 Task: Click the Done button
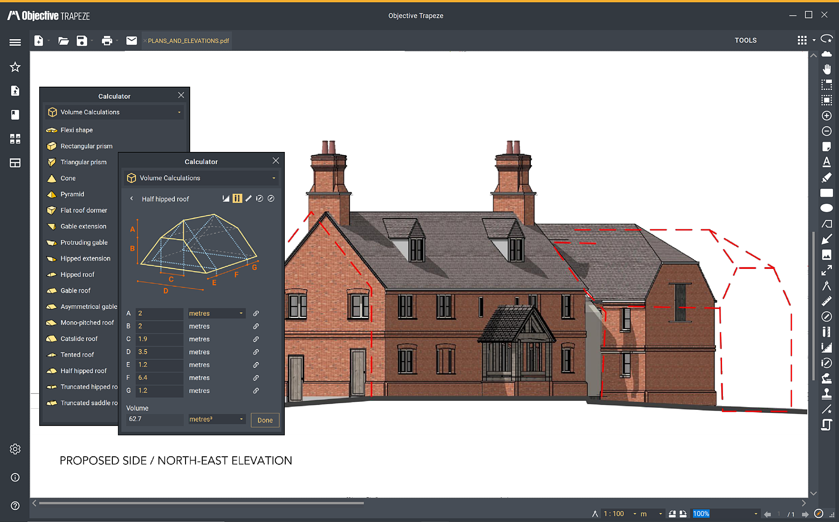[265, 420]
